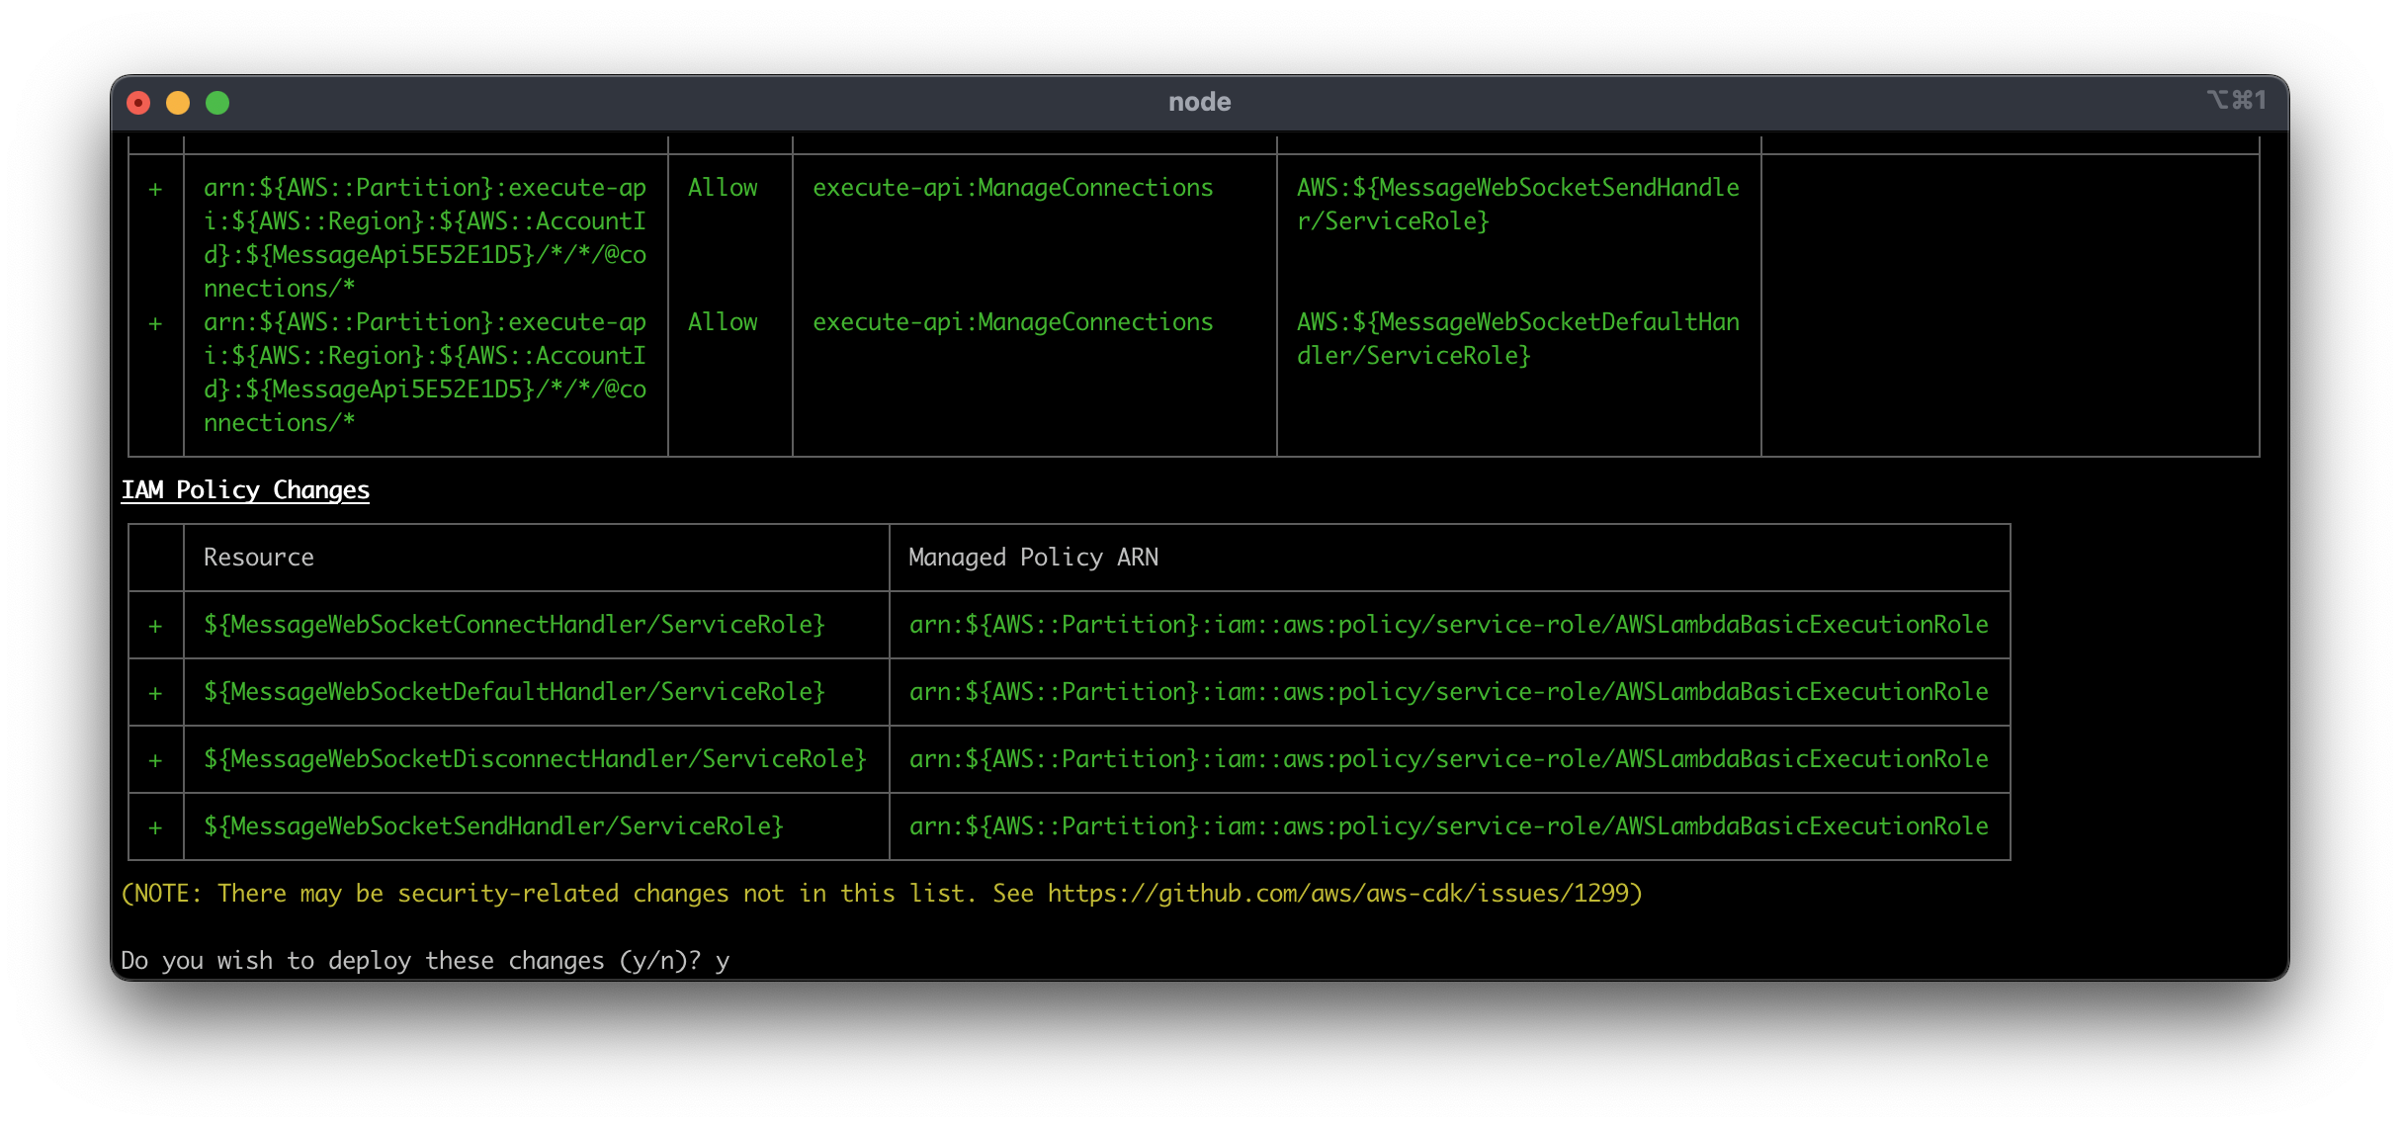Image resolution: width=2400 pixels, height=1127 pixels.
Task: Click the red close window button
Action: click(x=138, y=103)
